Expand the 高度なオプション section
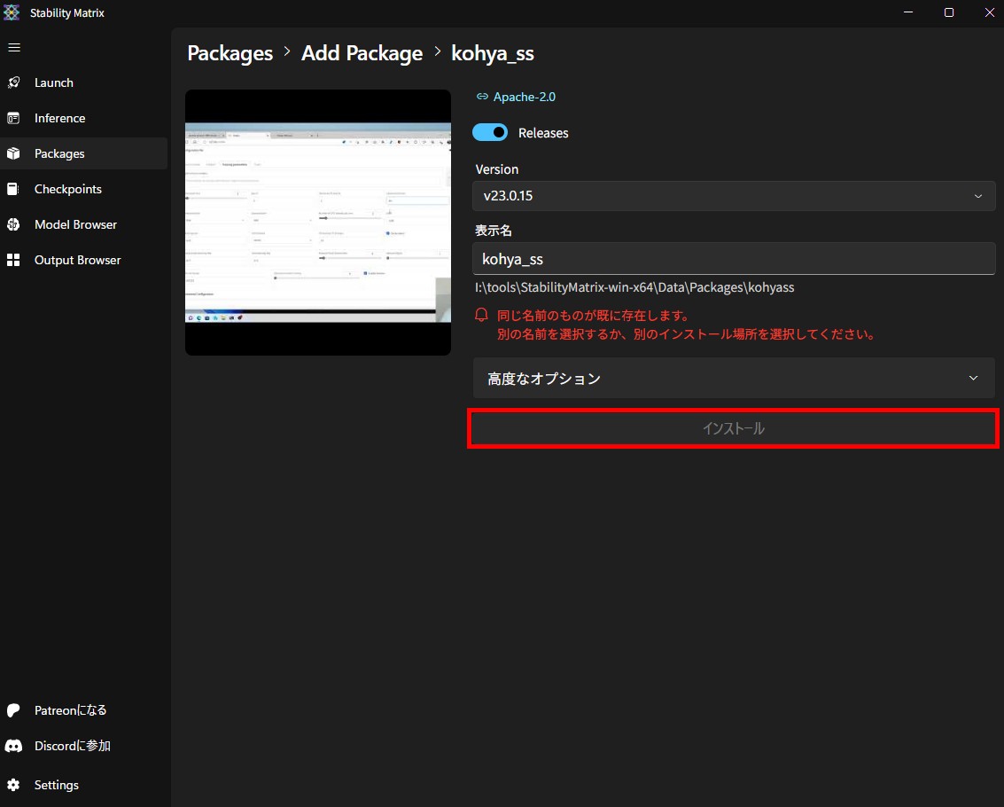1004x807 pixels. pyautogui.click(x=734, y=378)
